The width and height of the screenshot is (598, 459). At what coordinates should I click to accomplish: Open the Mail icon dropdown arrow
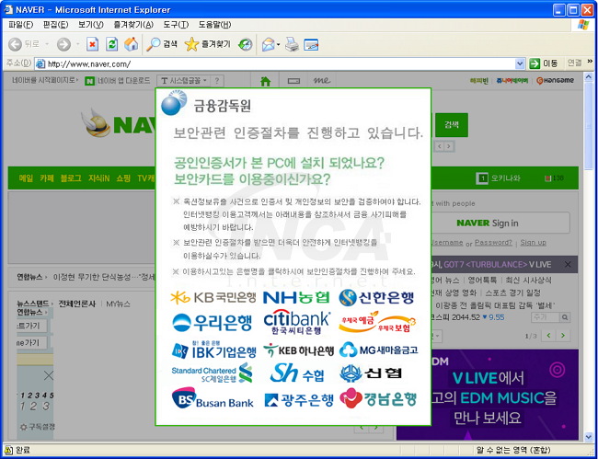tap(279, 44)
